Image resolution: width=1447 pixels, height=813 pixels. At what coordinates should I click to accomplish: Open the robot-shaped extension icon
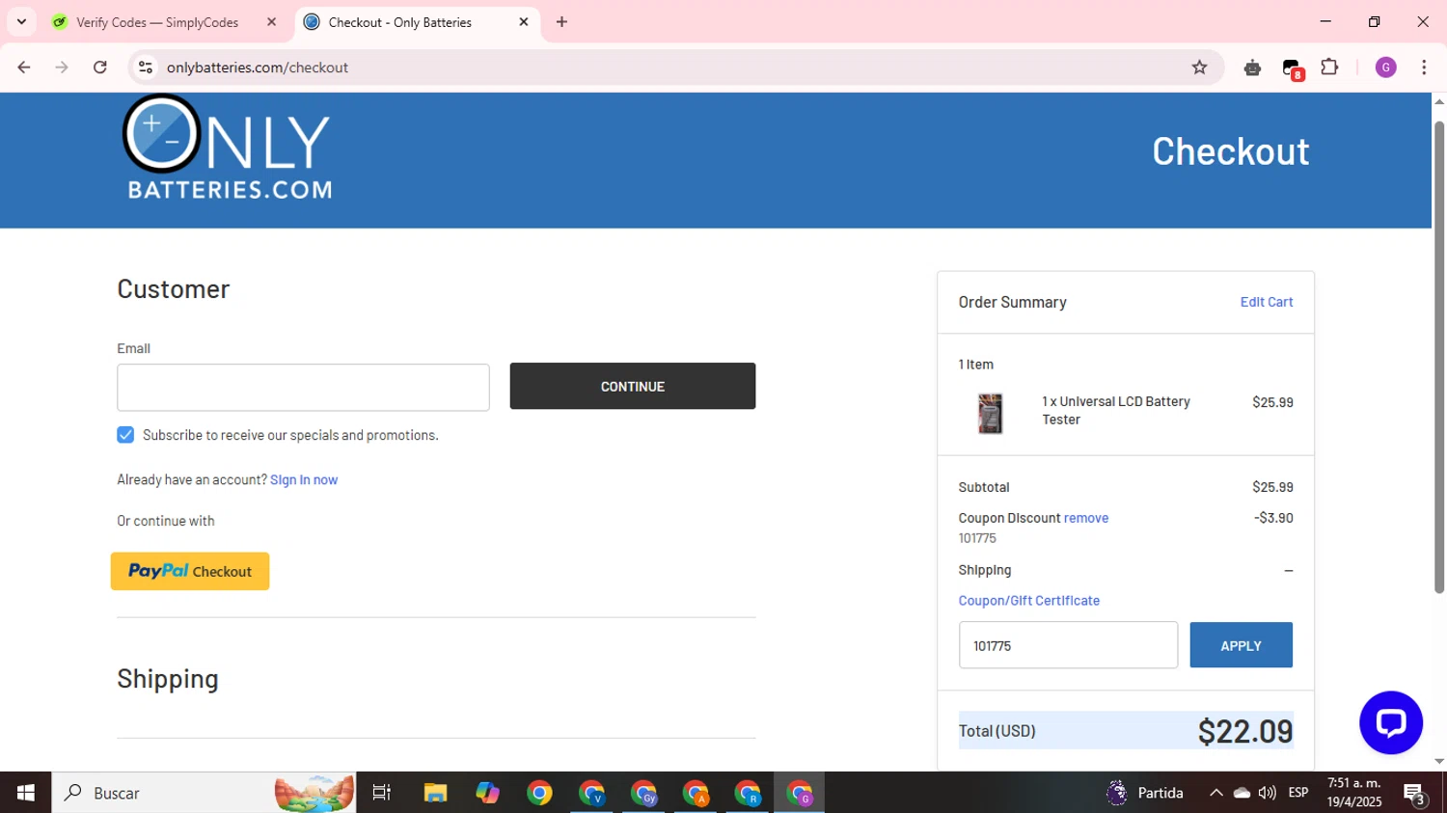point(1252,68)
